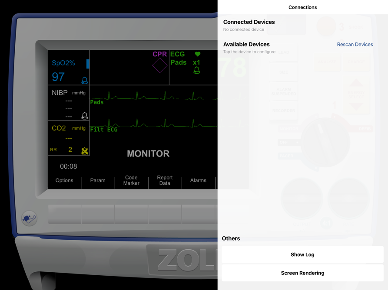Open Screen Rendering options

pyautogui.click(x=302, y=273)
